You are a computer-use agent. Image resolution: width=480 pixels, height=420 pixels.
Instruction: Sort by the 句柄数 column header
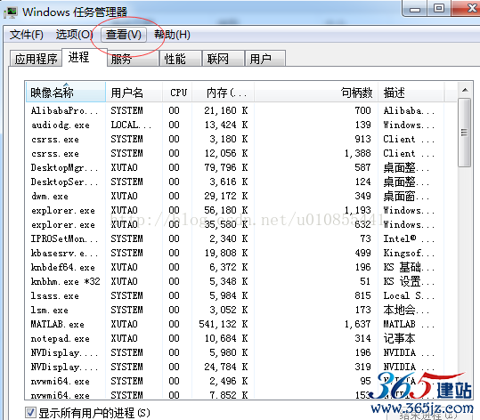click(x=316, y=93)
